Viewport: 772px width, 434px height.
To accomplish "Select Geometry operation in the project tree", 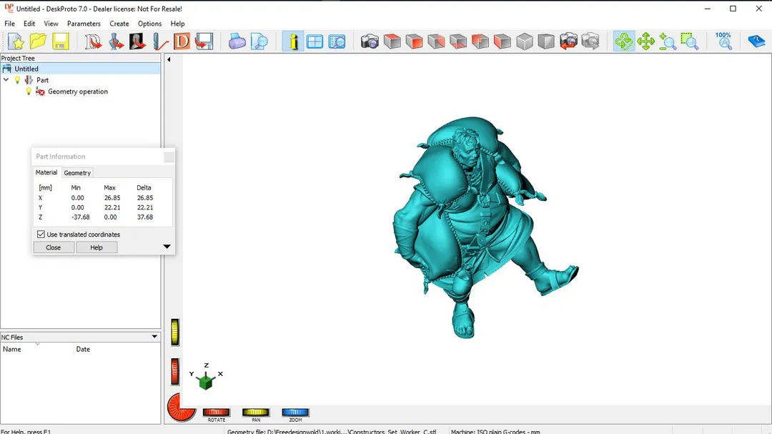I will (78, 92).
